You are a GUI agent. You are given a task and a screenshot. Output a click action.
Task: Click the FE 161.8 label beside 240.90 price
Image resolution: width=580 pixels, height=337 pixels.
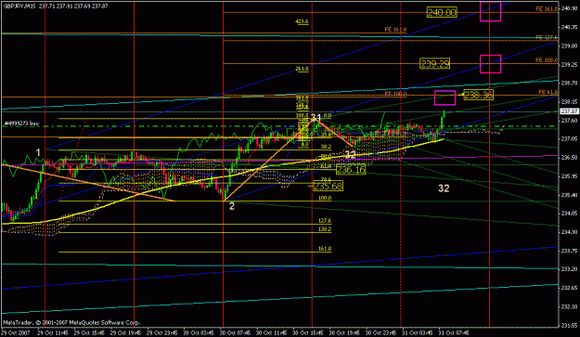click(547, 9)
